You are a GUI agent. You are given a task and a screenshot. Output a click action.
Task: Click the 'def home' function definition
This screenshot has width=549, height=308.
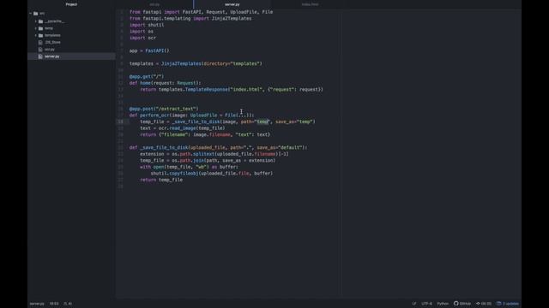[x=166, y=83]
